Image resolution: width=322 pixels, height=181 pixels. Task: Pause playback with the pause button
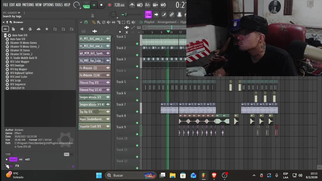pos(94,5)
